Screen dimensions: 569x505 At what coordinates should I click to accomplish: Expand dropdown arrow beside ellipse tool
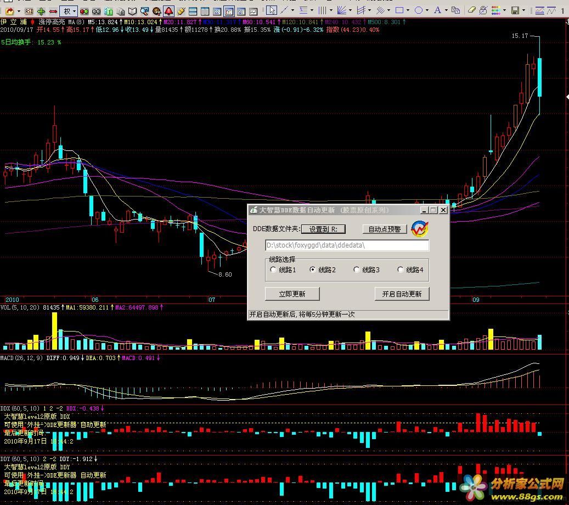427,10
